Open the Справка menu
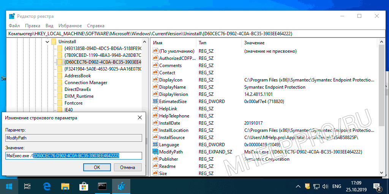 pyautogui.click(x=96, y=26)
